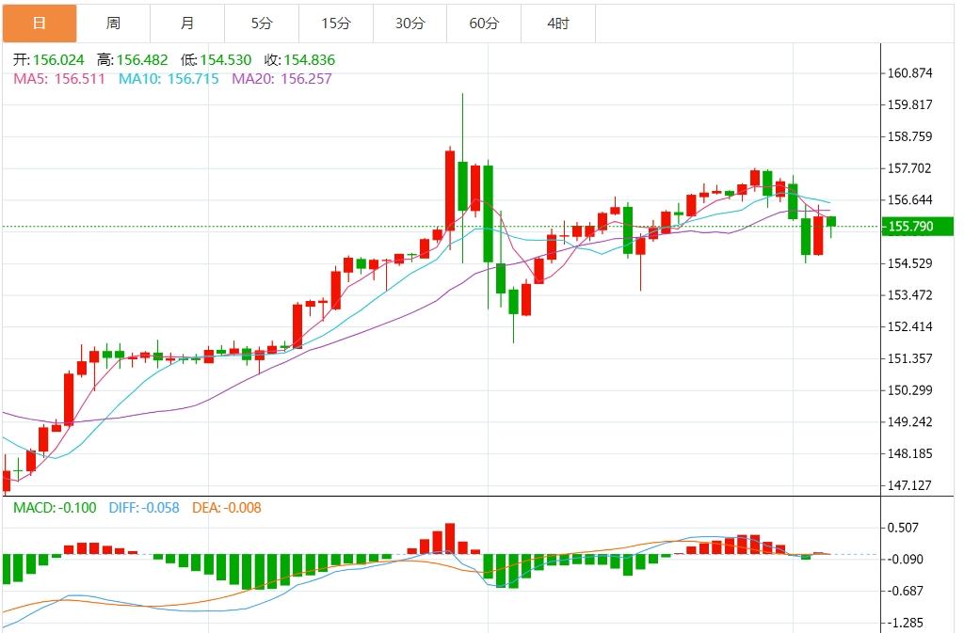Switch to the 月 monthly tab
Screen dimensions: 964x633
[x=187, y=24]
